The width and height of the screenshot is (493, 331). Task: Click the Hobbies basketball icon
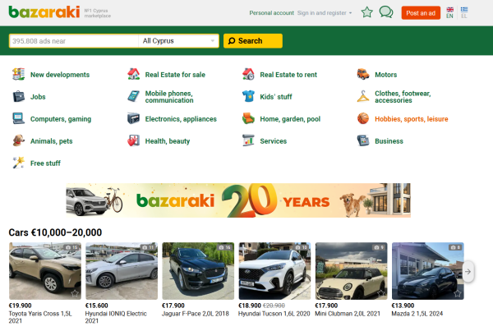click(x=363, y=119)
